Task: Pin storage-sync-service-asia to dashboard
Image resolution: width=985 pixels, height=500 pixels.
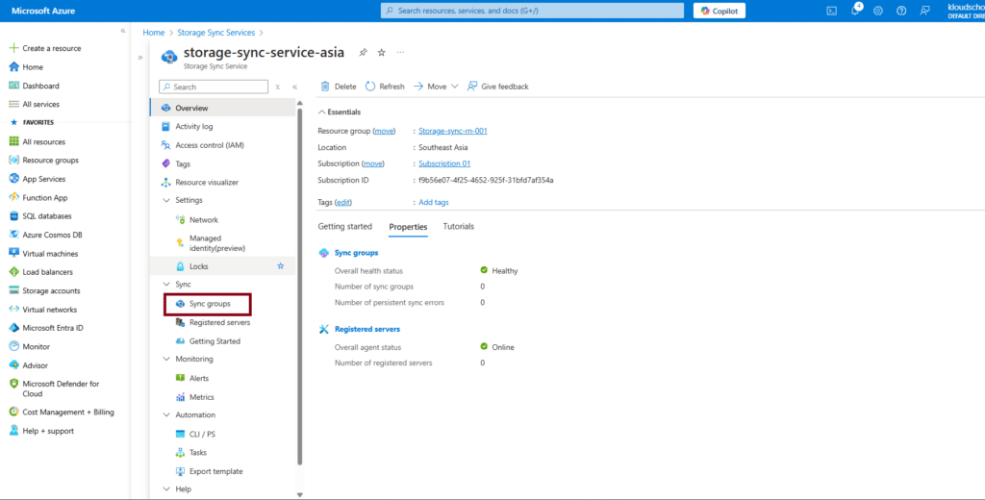Action: (x=363, y=52)
